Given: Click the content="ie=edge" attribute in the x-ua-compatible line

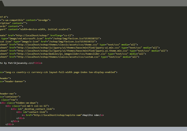Looking at the screenshot, I should (x=38, y=20).
